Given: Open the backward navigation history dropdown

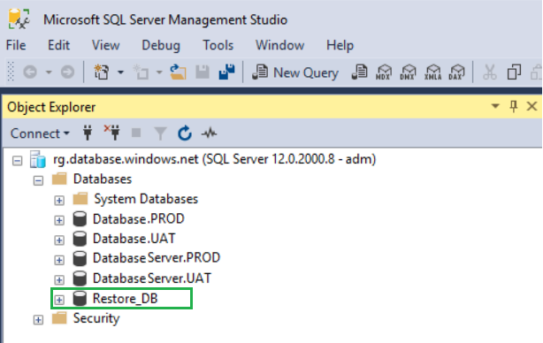Looking at the screenshot, I should [49, 72].
